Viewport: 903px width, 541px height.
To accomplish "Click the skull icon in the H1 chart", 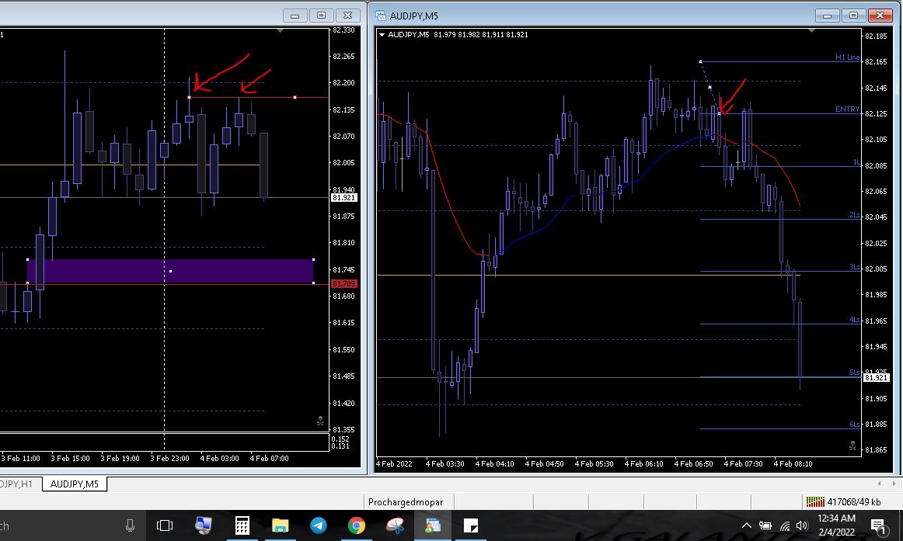I will point(320,421).
